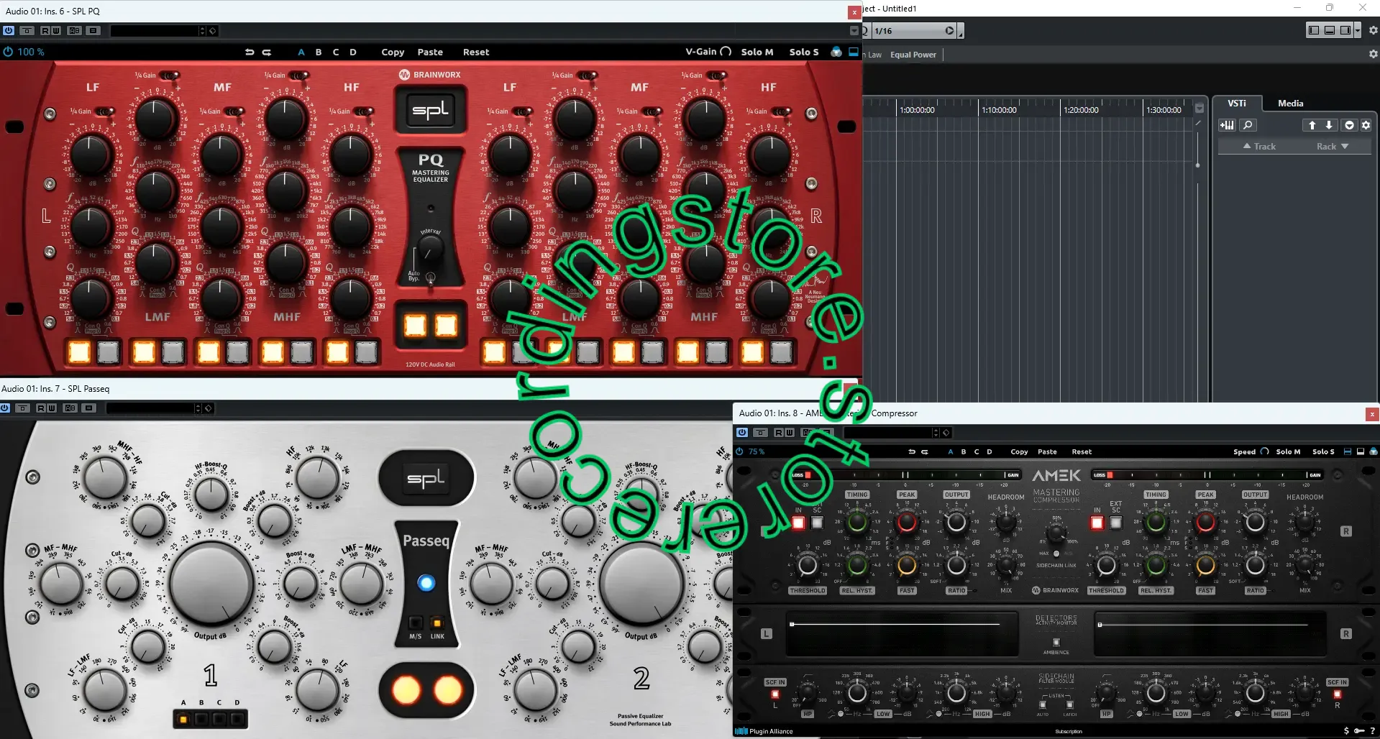
Task: Switch to the Media tab
Action: coord(1290,104)
